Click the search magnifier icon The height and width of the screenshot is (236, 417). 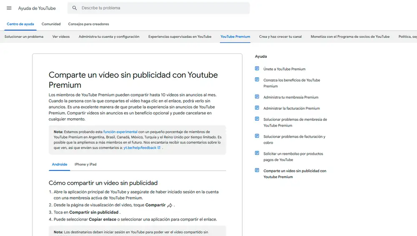75,8
